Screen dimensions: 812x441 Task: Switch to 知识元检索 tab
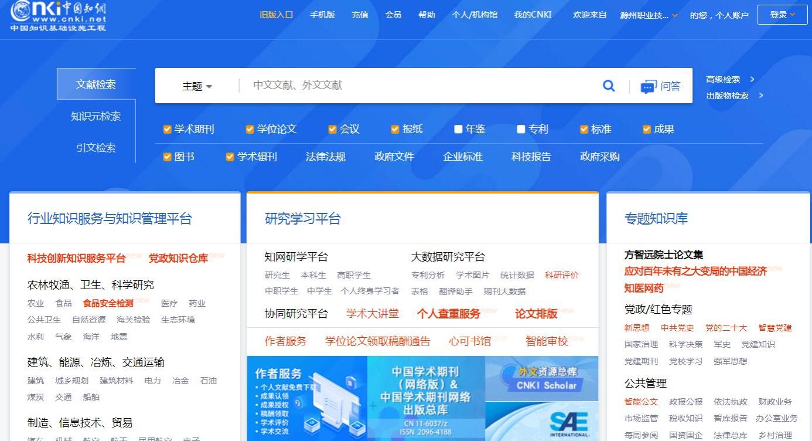click(96, 116)
